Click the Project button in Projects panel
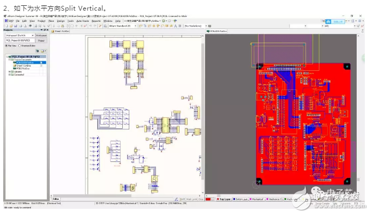This screenshot has height=212, width=368. 41,40
